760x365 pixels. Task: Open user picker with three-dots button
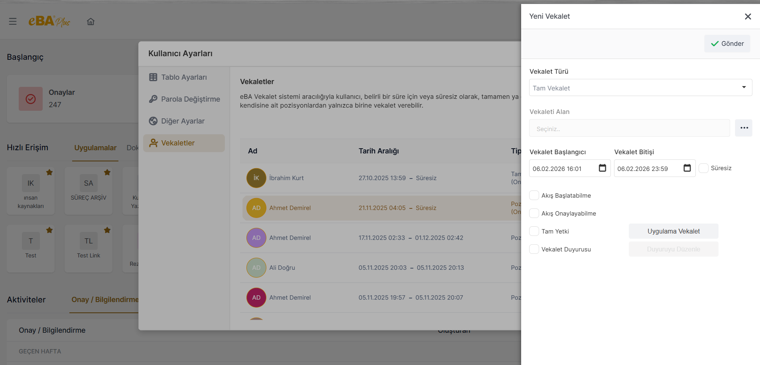744,128
